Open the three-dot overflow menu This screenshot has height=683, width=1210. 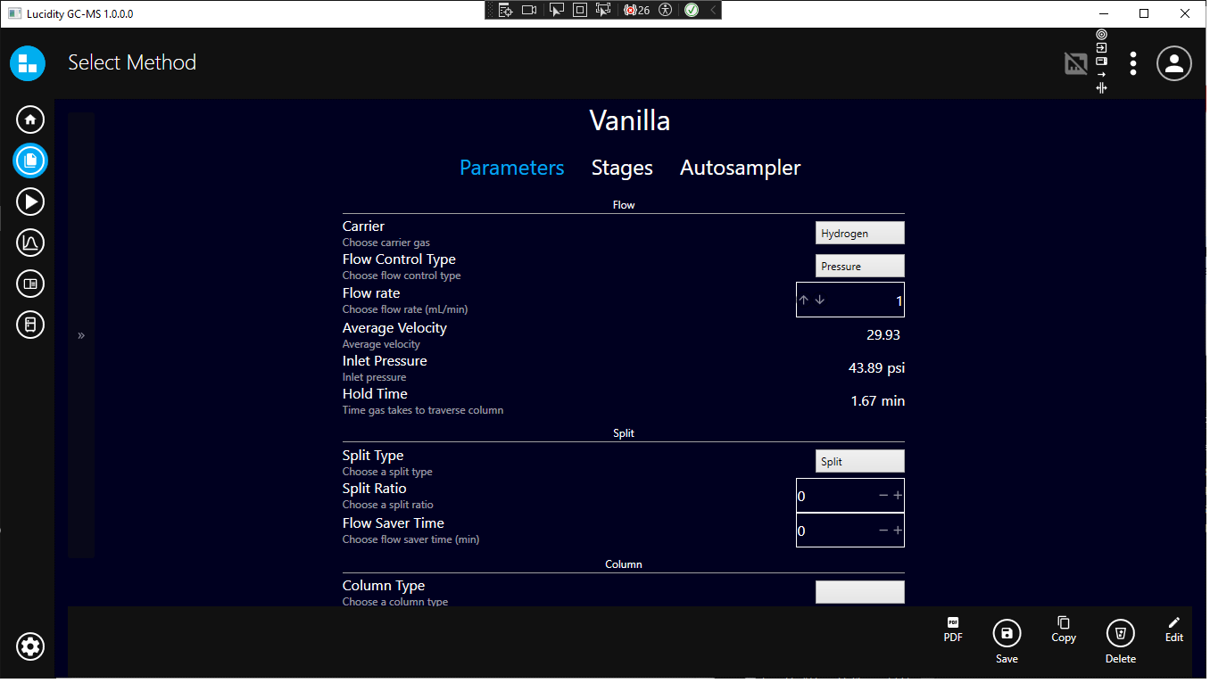[x=1132, y=63]
